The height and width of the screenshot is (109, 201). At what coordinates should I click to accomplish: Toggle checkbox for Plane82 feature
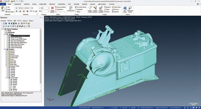pos(8,68)
